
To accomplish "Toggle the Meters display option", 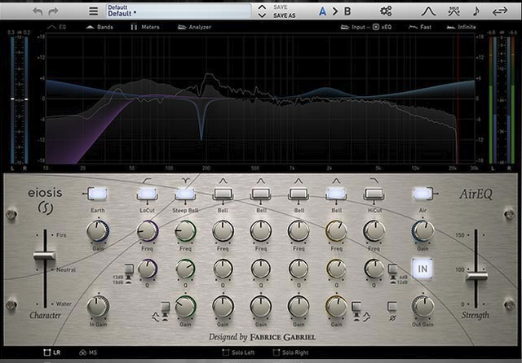I will tap(145, 27).
